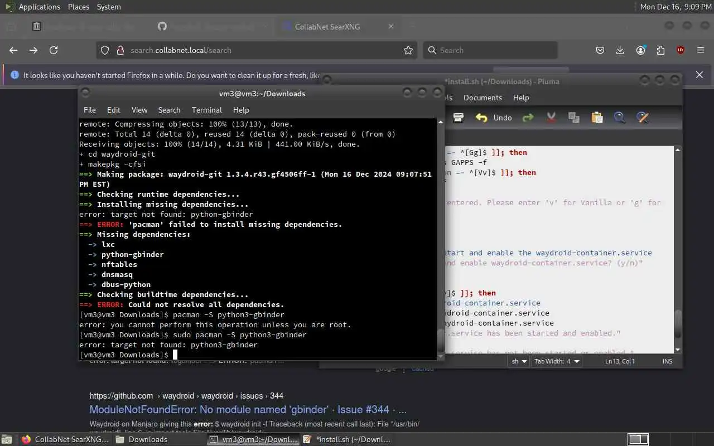Open the Pocket save icon in Firefox
The image size is (714, 446).
coord(600,50)
